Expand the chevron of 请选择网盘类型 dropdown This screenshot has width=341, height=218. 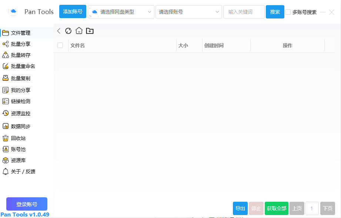pos(150,12)
